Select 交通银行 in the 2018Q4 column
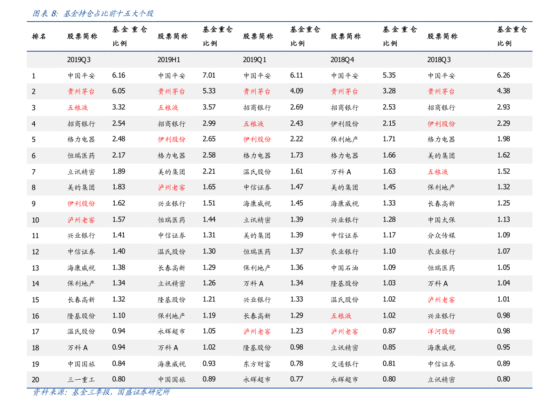Screen dimensions: 560x406 click(344, 364)
